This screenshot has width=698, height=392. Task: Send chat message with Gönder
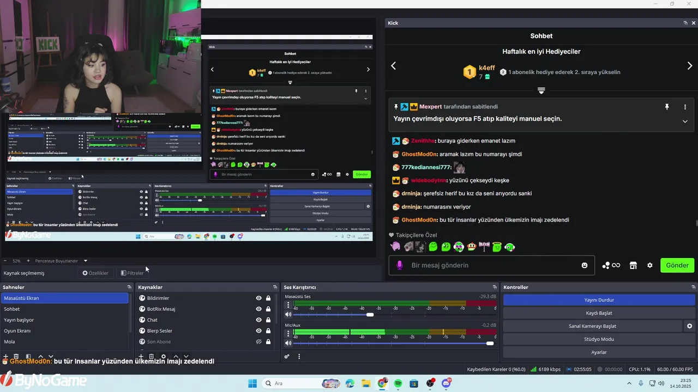coord(677,265)
